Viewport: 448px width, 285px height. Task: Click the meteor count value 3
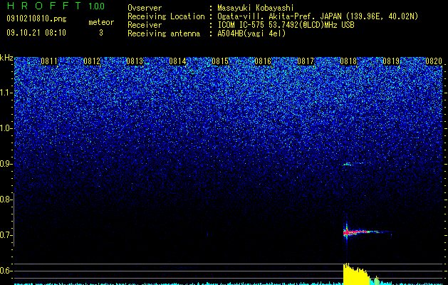click(x=101, y=33)
